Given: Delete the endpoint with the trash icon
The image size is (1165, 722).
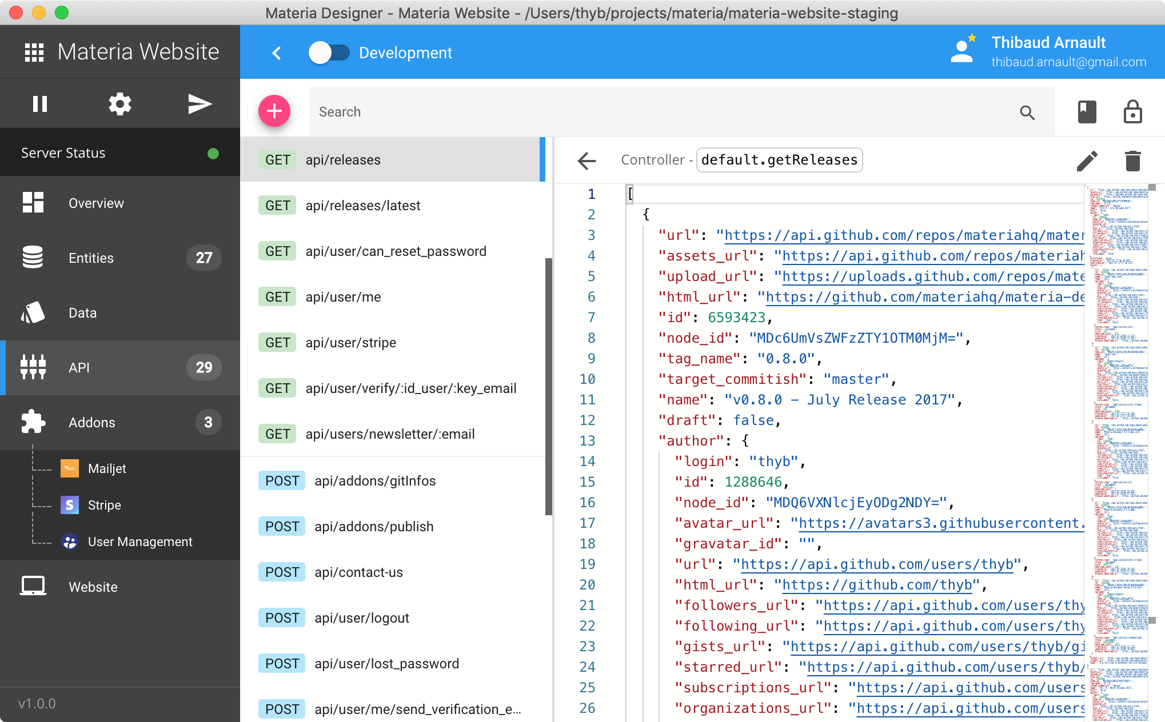Looking at the screenshot, I should (1132, 161).
